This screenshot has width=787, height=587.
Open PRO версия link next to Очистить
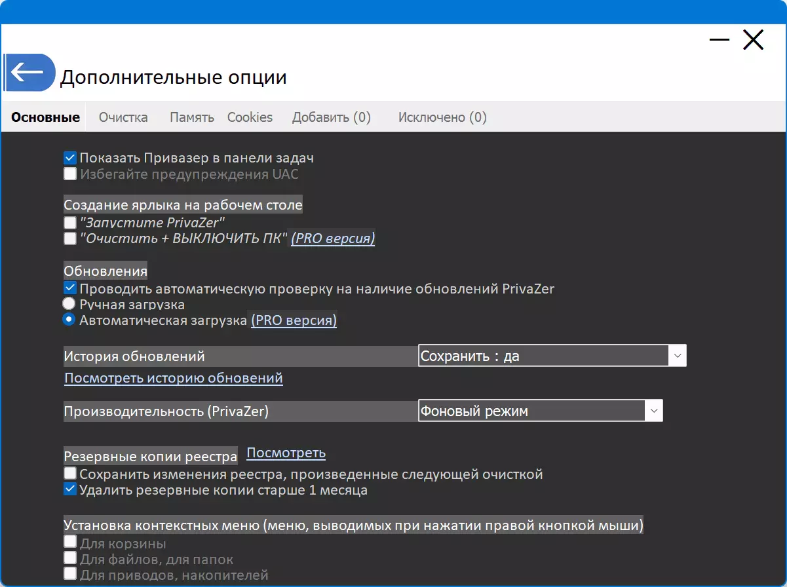333,238
